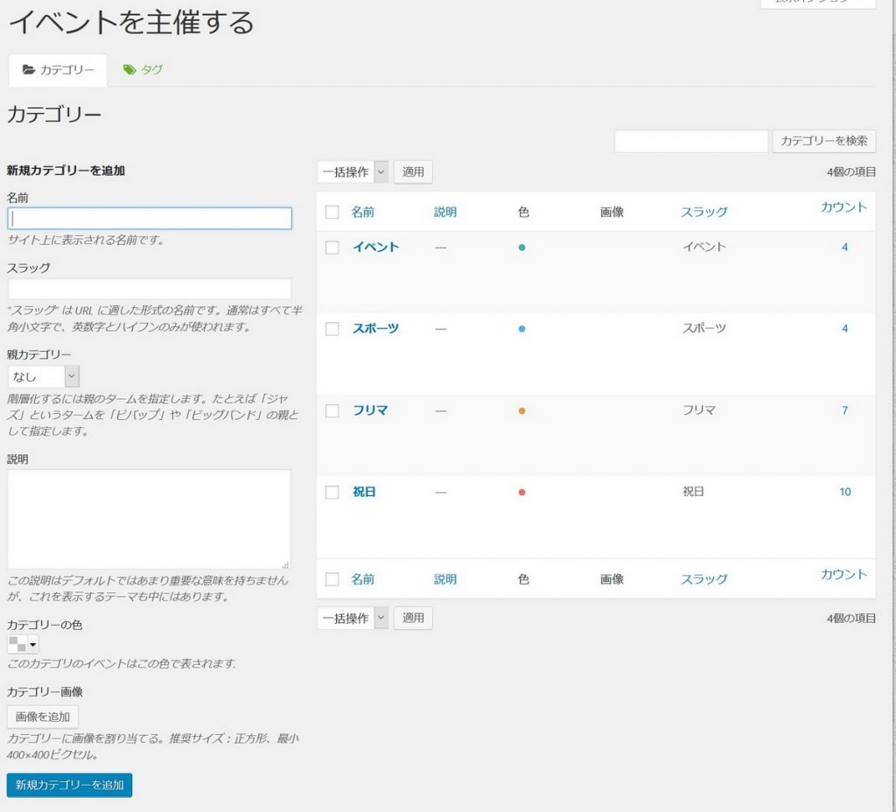Viewport: 896px width, 812px height.
Task: Sort table by カウント column header
Action: [843, 207]
